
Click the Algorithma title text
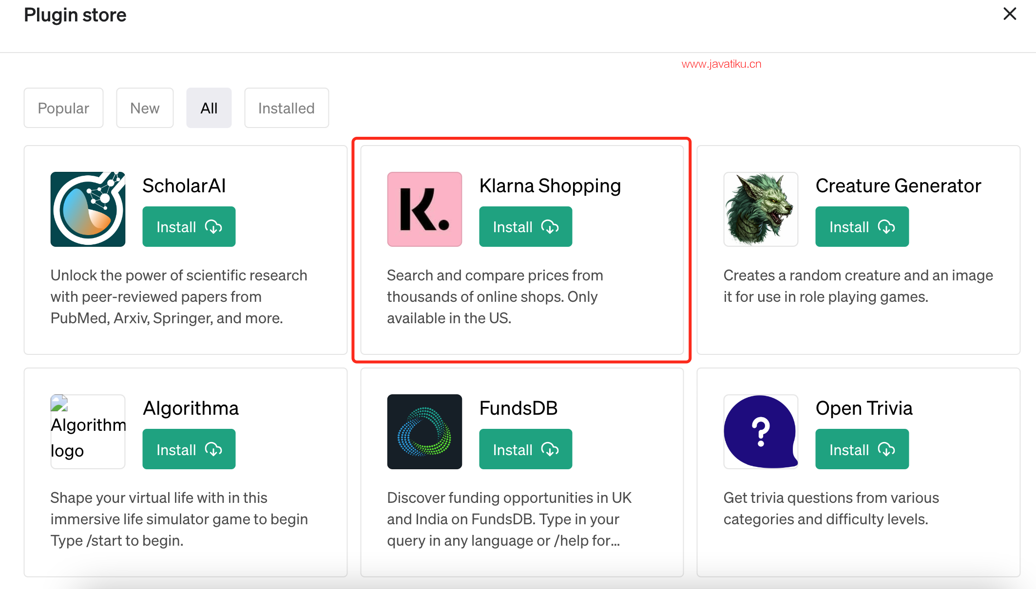191,408
